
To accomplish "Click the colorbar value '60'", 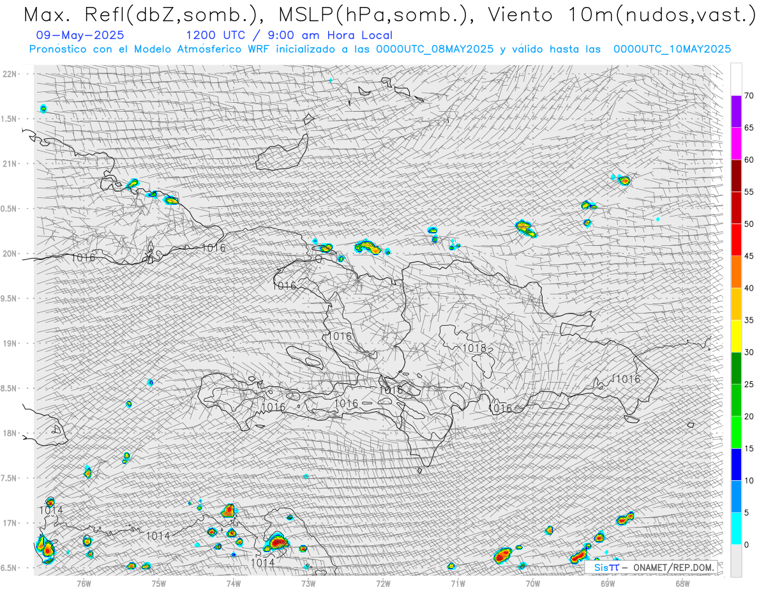I will click(749, 160).
